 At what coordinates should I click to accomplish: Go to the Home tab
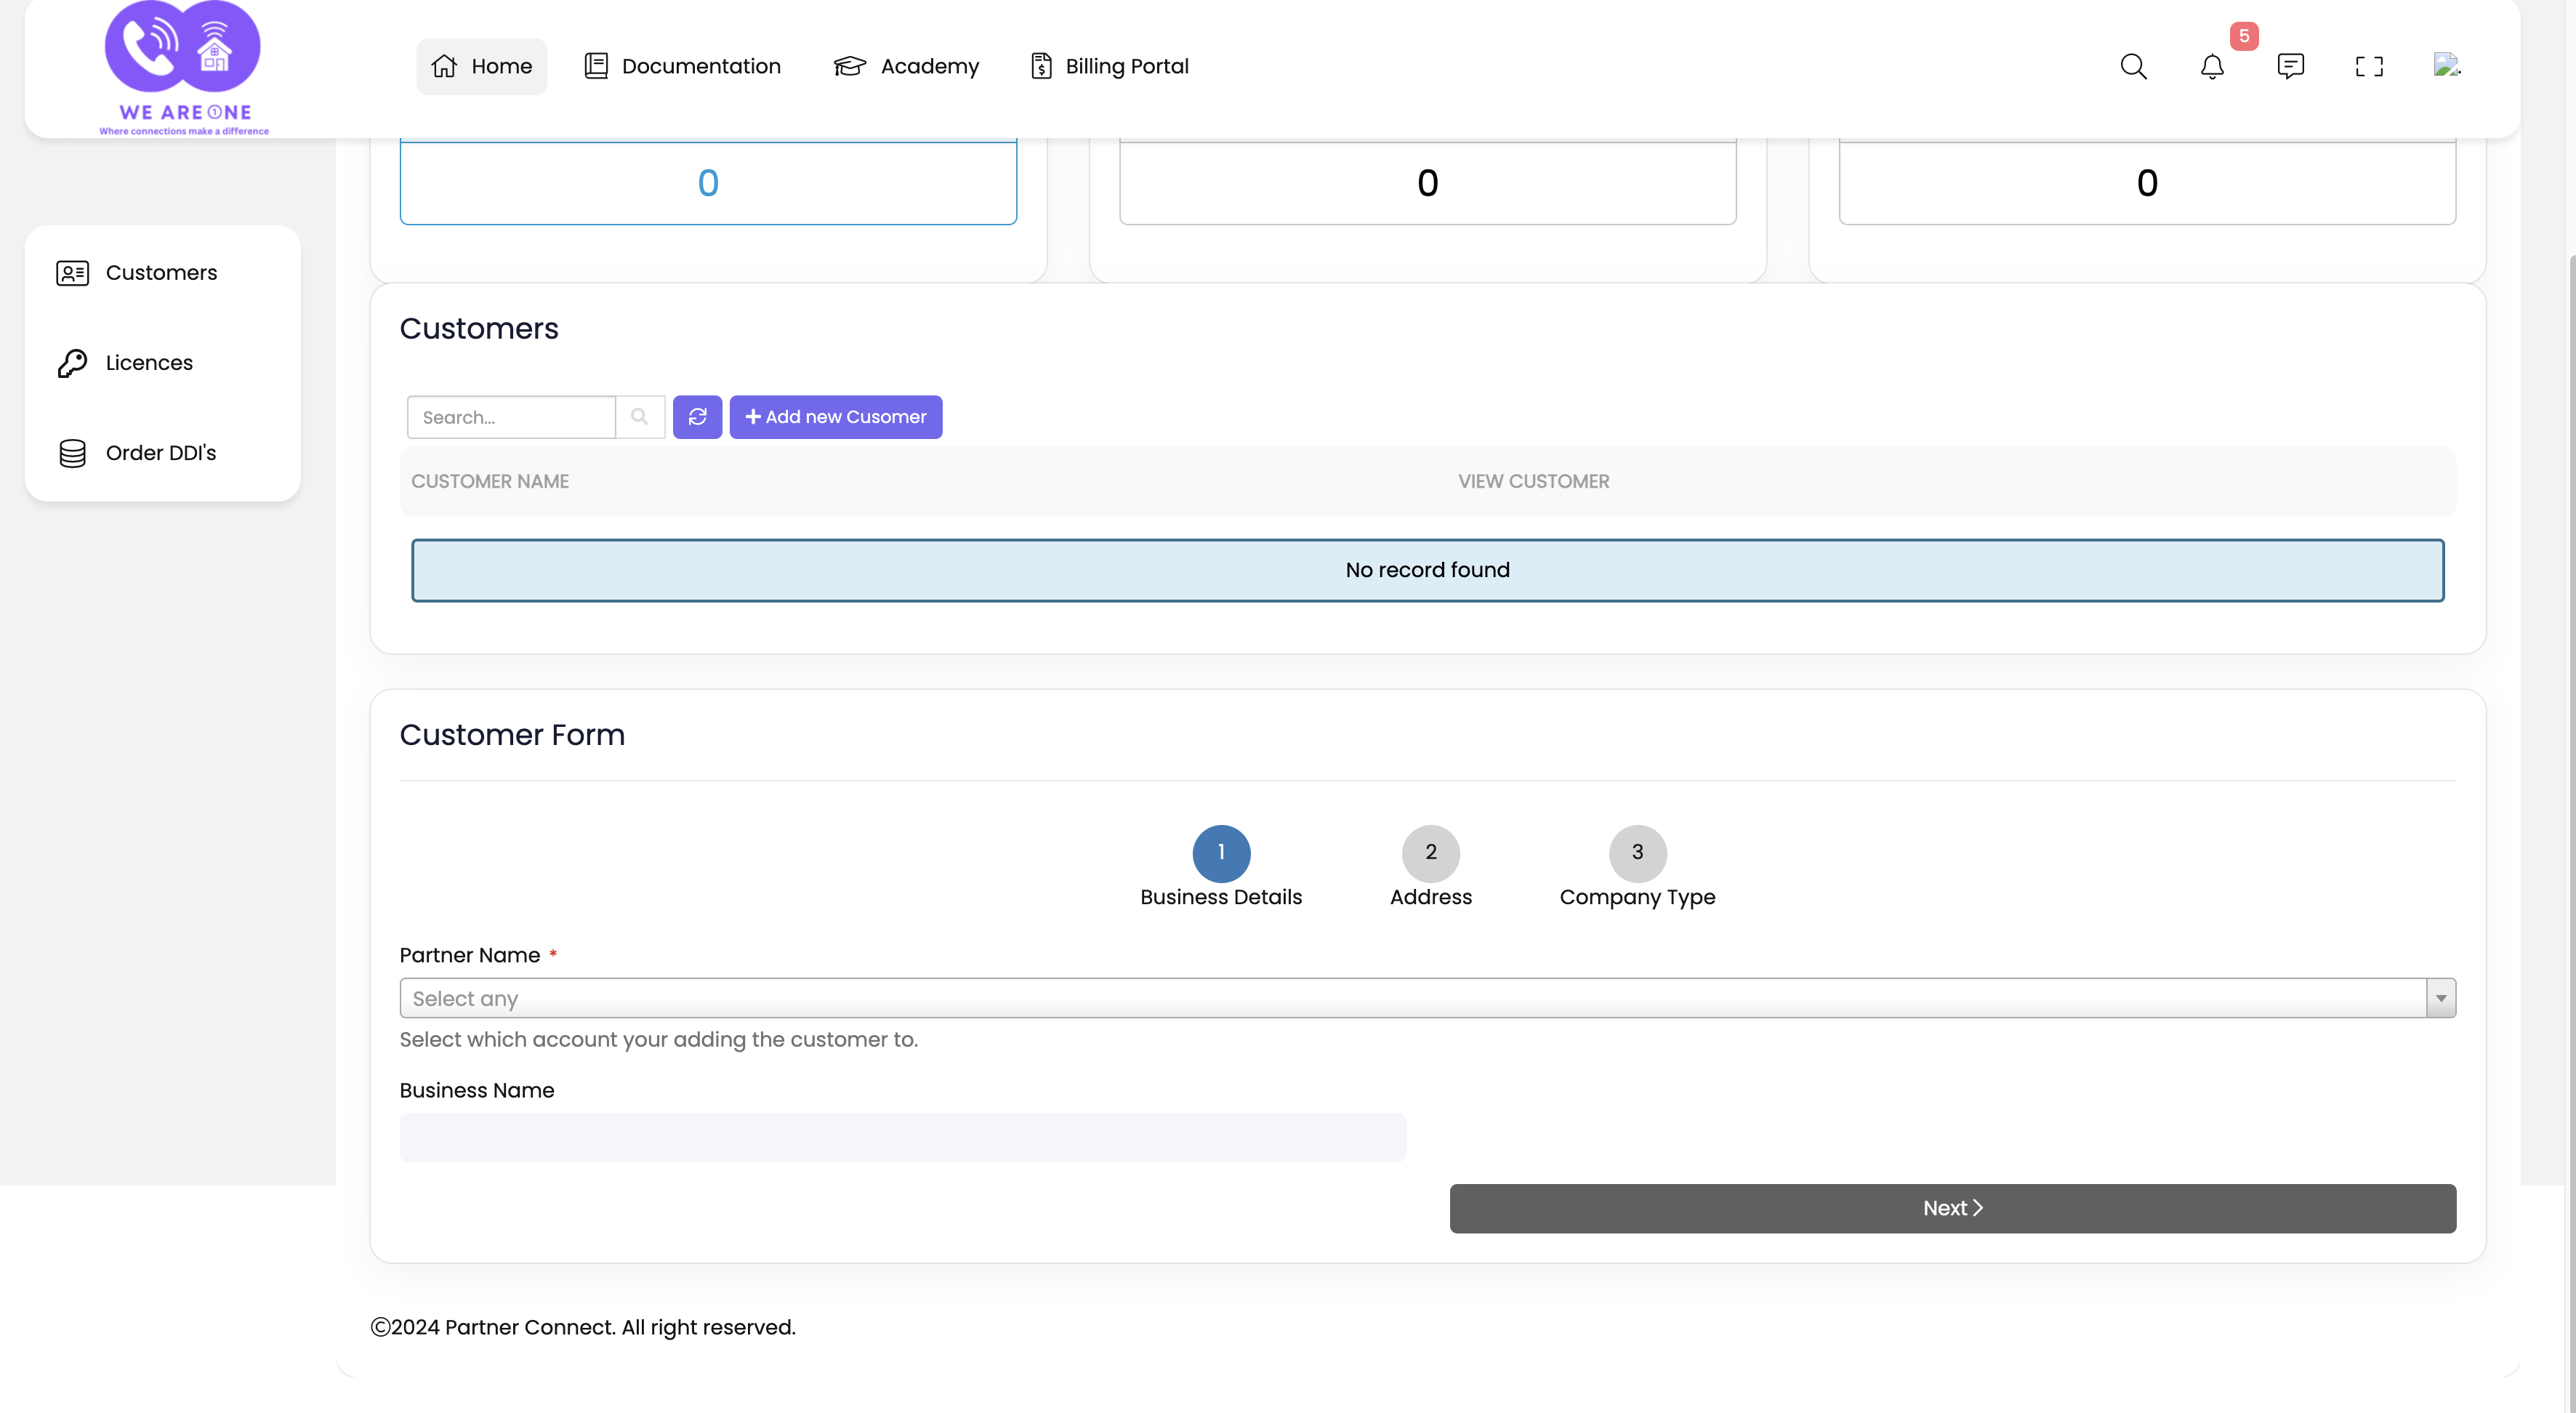pyautogui.click(x=481, y=67)
